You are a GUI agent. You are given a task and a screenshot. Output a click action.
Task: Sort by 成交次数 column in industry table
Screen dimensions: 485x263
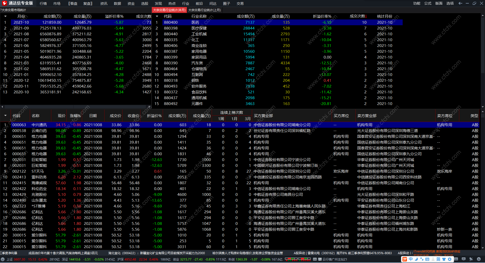357,16
